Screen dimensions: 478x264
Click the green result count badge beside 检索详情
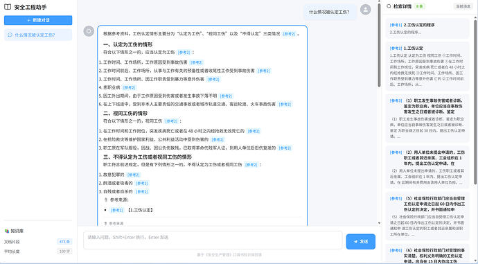point(420,6)
